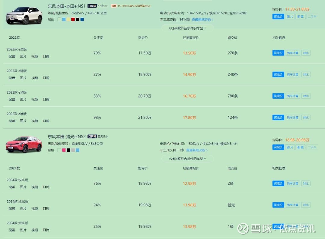Click 配置 button in 猎光e:NS2 header
325x239 pixels.
coord(300,147)
